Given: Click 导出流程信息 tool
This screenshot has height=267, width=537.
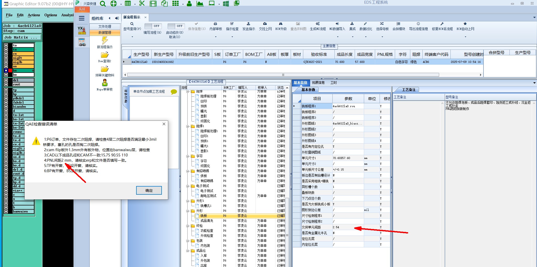Looking at the screenshot, I should pos(418,26).
